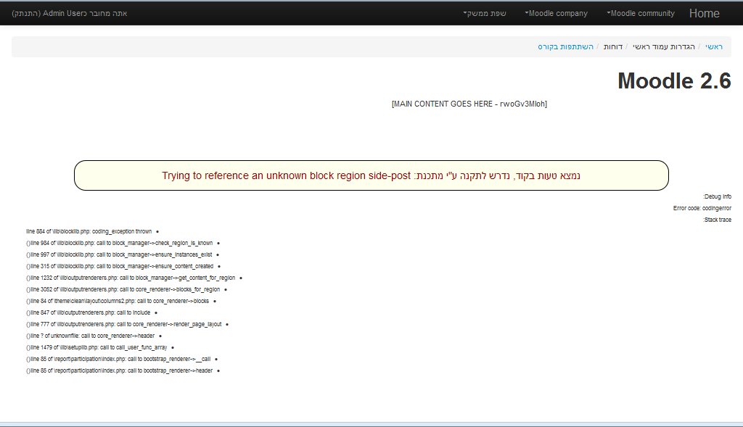Image resolution: width=743 pixels, height=427 pixels.
Task: Click line 1479 call_user_func_array trace entry
Action: click(97, 347)
